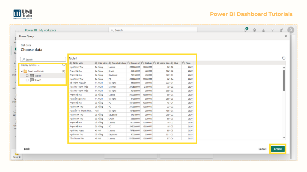Viewport: 307px width, 172px height.
Task: Click the Power BI header link
Action: (31, 30)
